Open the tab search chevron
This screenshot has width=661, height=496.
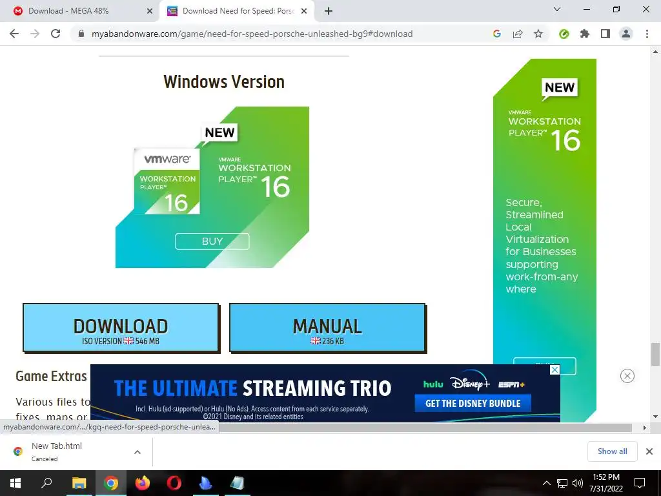557,9
